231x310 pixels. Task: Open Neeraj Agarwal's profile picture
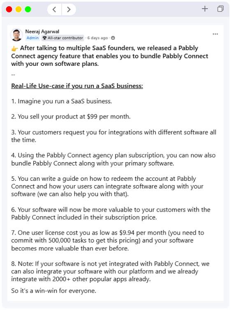pos(16,35)
